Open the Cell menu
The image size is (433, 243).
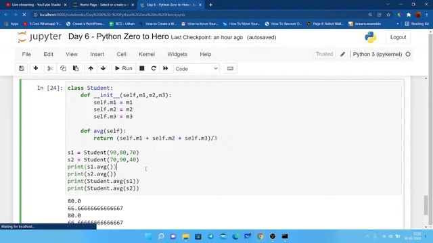(x=122, y=54)
